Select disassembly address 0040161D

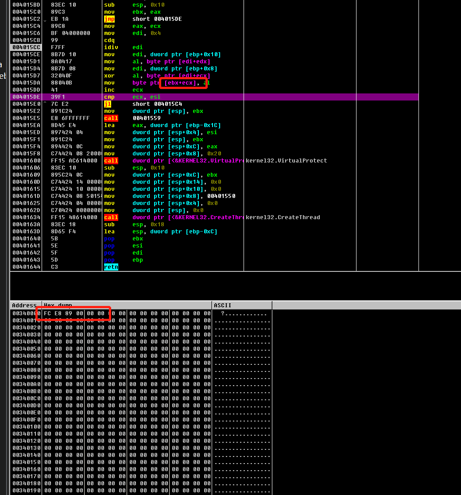[27, 196]
